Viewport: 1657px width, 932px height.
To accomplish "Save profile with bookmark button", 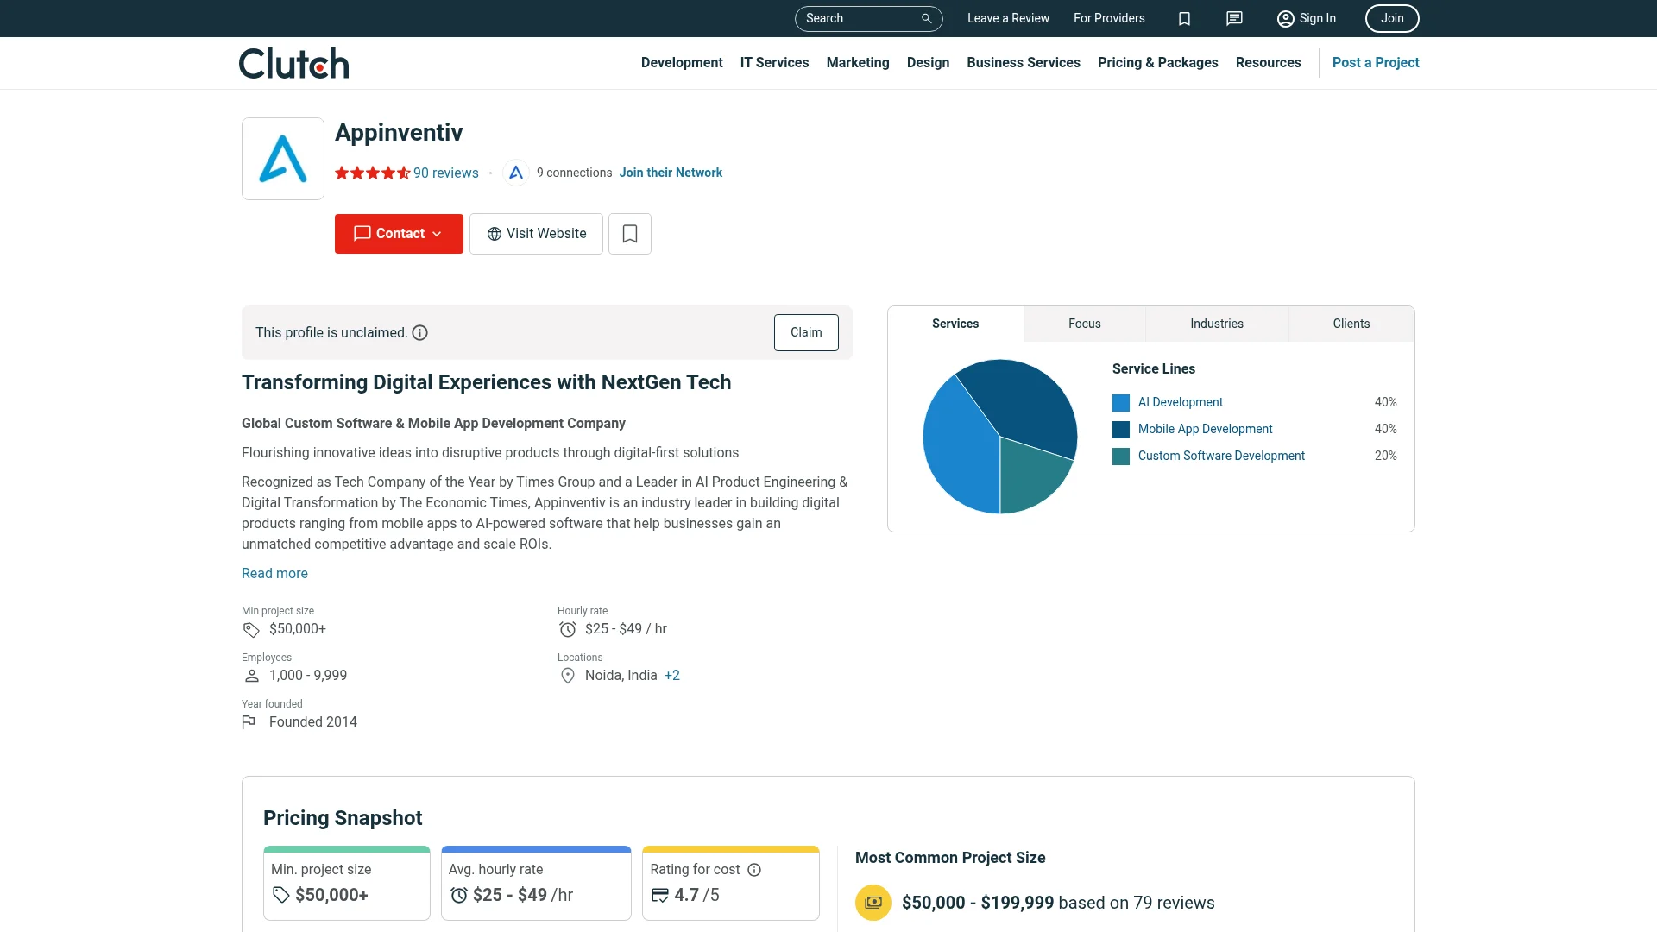I will 630,234.
